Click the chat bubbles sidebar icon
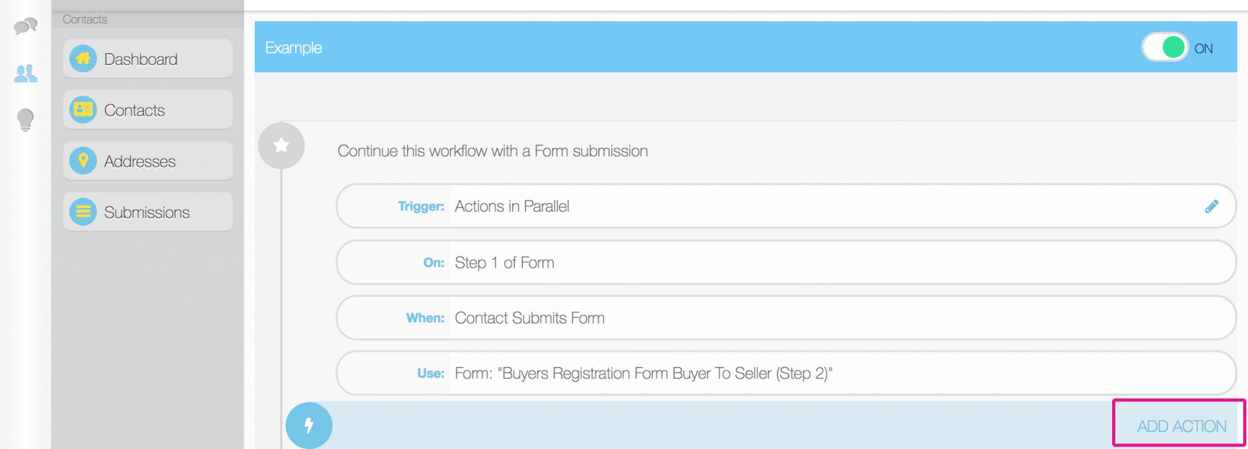The image size is (1248, 449). click(x=26, y=26)
